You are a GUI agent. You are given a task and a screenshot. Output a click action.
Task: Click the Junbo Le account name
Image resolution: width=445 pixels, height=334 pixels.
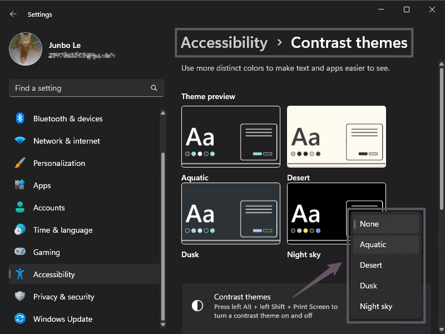click(65, 45)
